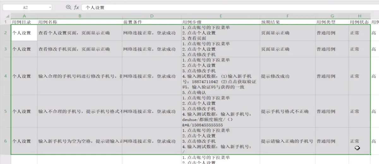The image size is (379, 164).
Task: Click row 4 steps cell with 18874711042
Action: coord(221,76)
